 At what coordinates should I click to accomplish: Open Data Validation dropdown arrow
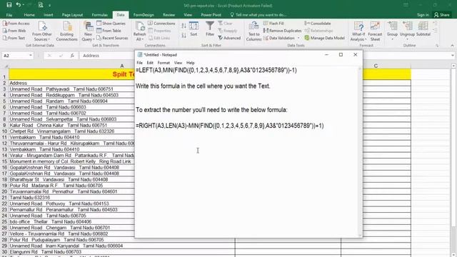pos(298,38)
